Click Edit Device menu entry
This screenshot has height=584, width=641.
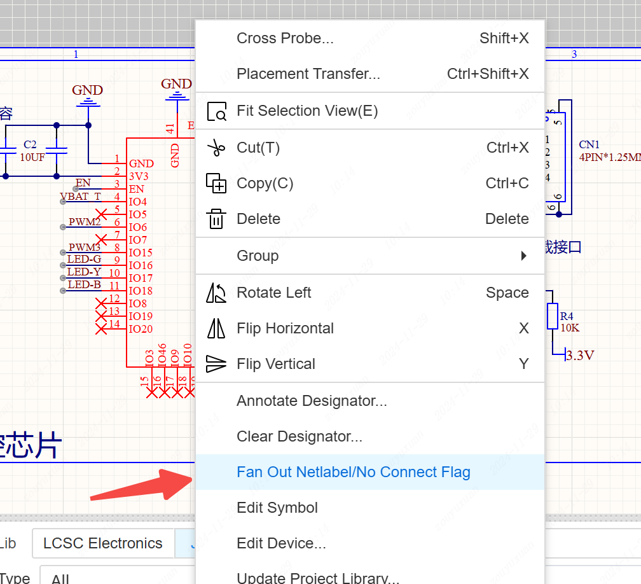point(281,543)
